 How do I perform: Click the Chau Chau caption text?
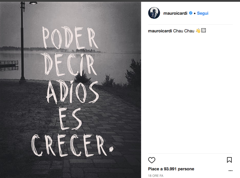(184, 31)
